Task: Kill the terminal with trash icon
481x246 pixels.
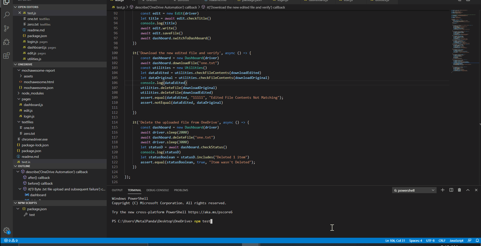Action: point(459,190)
